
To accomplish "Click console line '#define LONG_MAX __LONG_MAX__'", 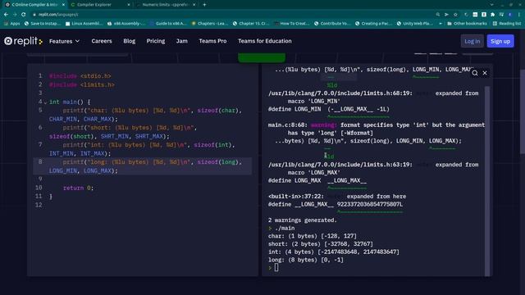I will coord(317,180).
